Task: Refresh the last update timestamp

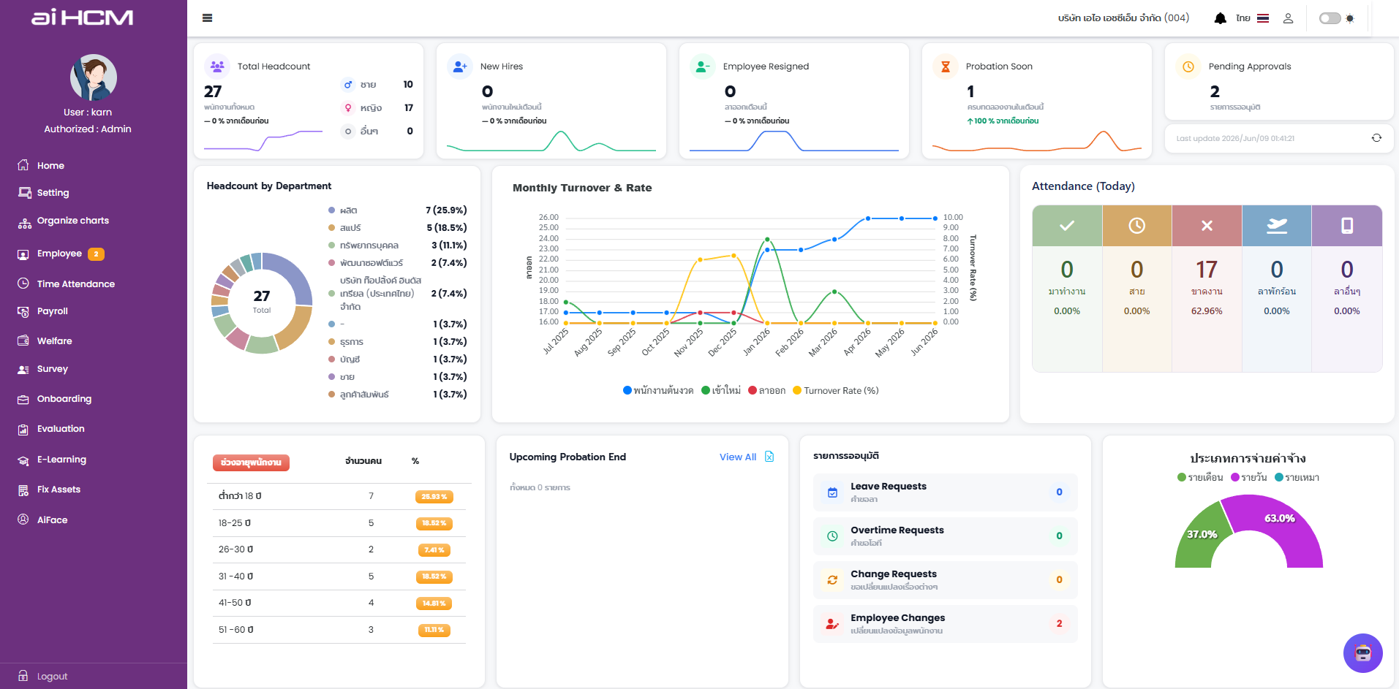Action: [x=1376, y=138]
